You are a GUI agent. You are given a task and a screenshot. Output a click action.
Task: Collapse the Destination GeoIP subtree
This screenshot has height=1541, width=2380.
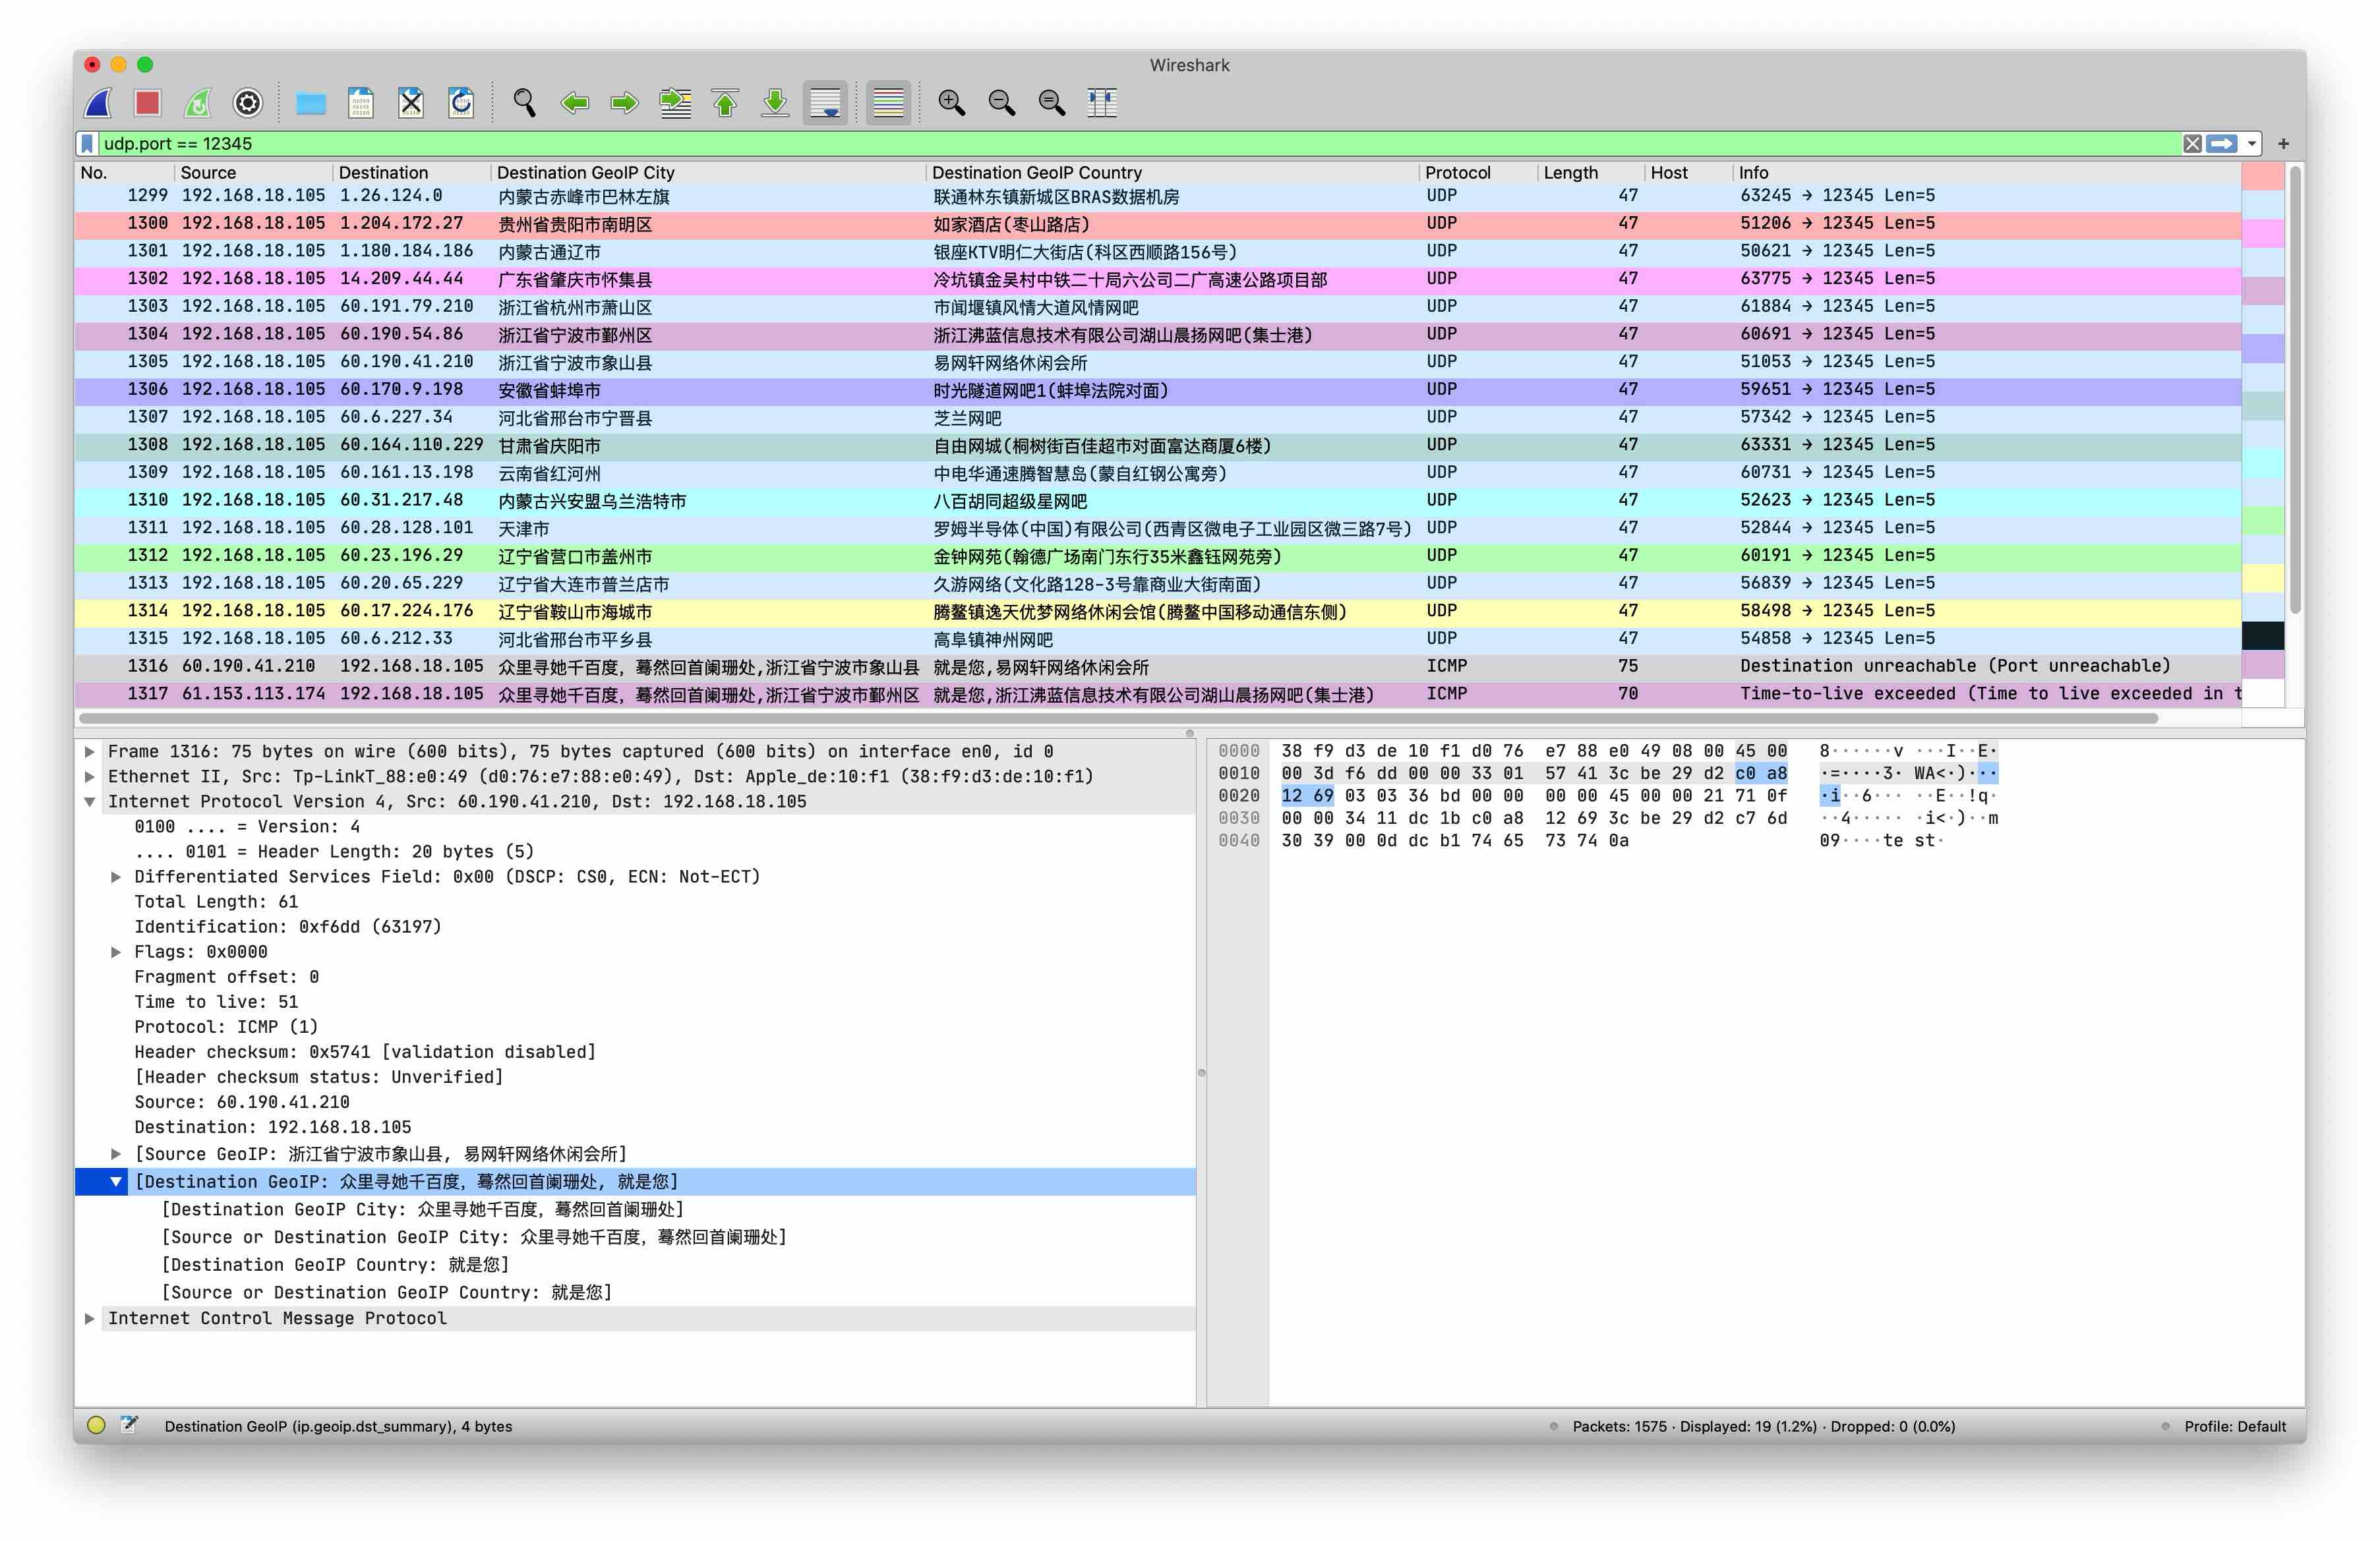[x=116, y=1182]
